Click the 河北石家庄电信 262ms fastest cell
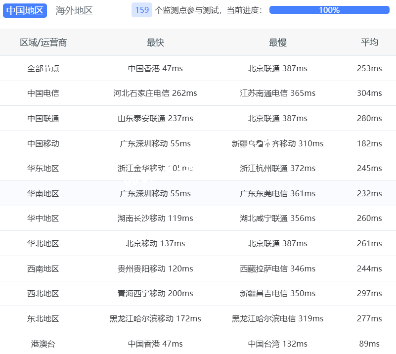Viewport: 396px width, 354px height. click(155, 93)
